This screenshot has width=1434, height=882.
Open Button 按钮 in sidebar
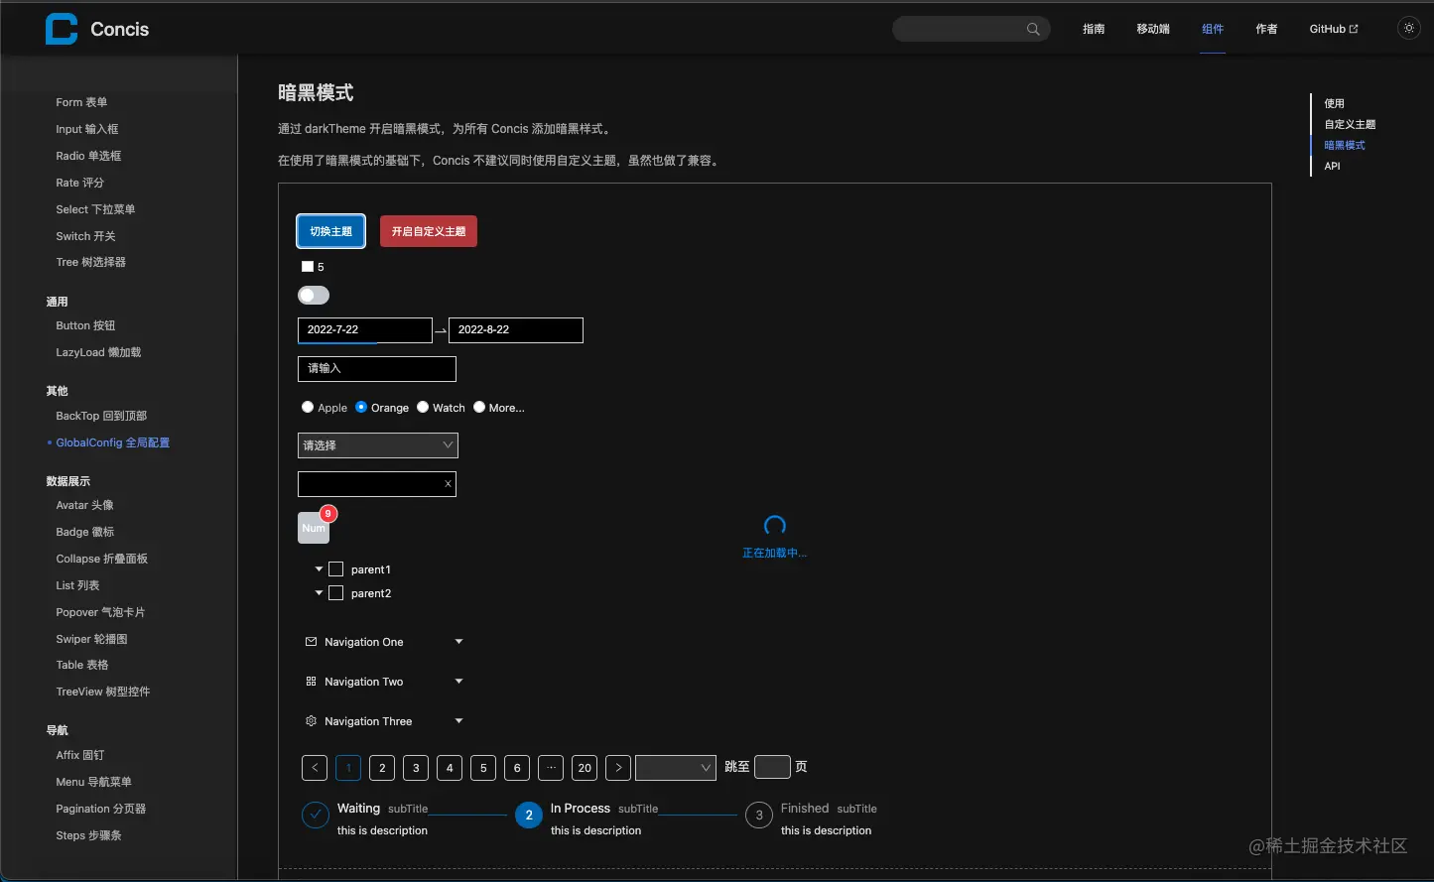tap(85, 325)
